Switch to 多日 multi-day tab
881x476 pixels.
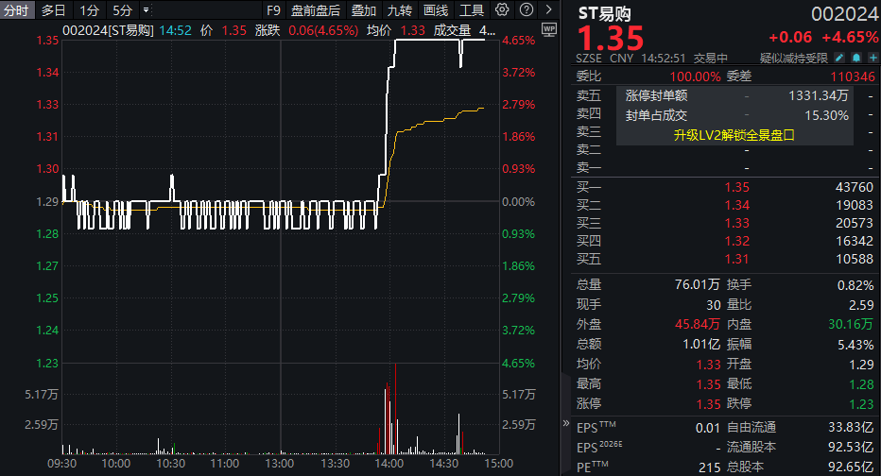coord(53,10)
